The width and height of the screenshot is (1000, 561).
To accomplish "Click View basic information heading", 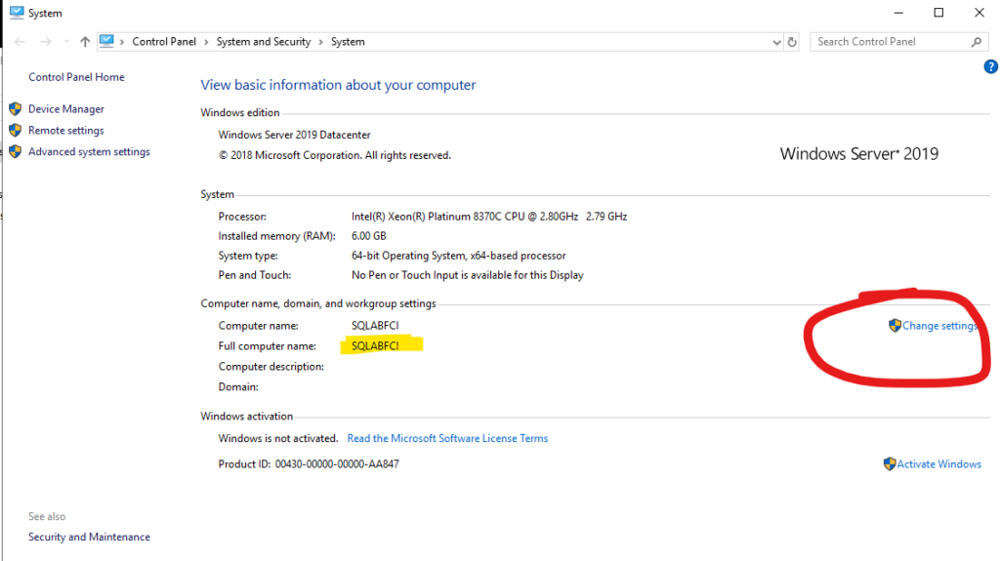I will (x=338, y=85).
